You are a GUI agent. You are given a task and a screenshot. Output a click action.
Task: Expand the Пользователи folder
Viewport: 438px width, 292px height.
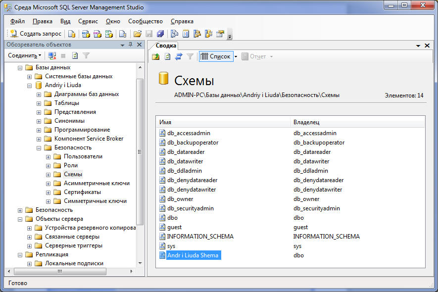49,157
